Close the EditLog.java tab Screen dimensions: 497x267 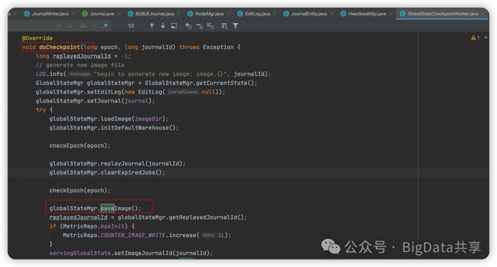[275, 14]
